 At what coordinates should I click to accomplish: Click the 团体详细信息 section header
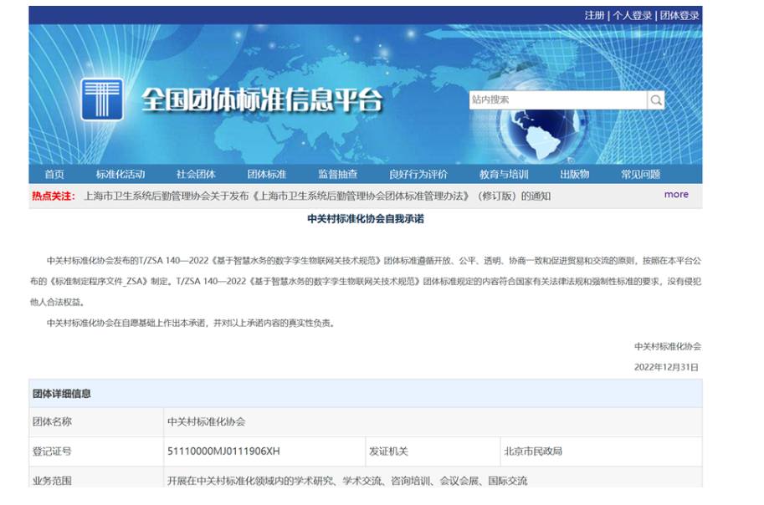(x=62, y=394)
